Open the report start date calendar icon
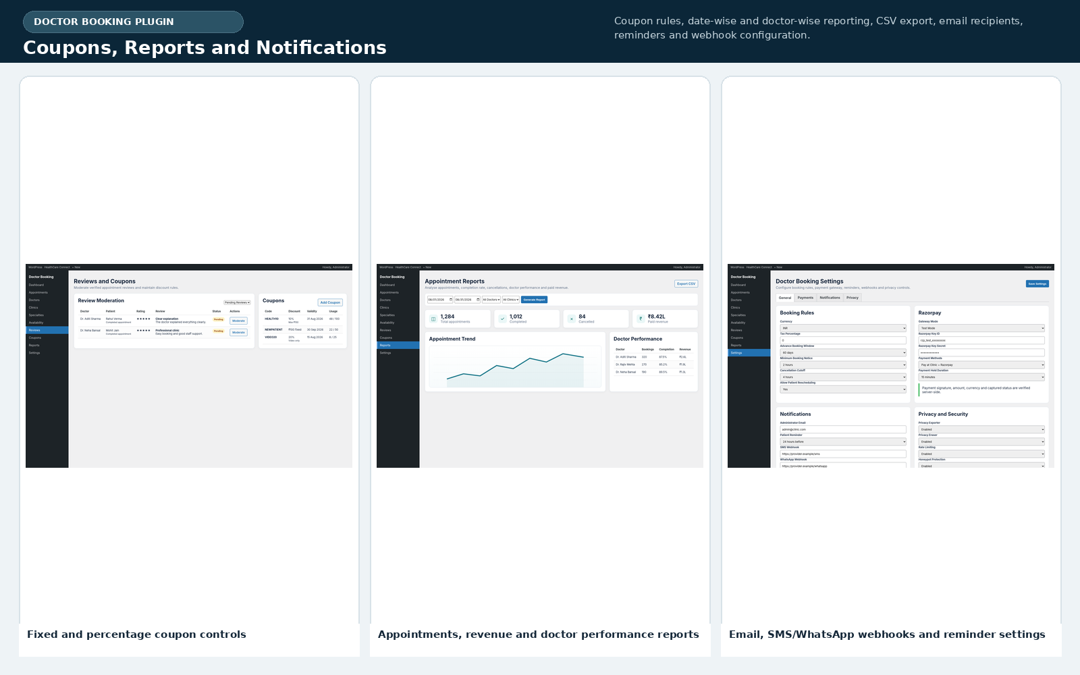Screen dimensions: 1080x675 (450, 300)
